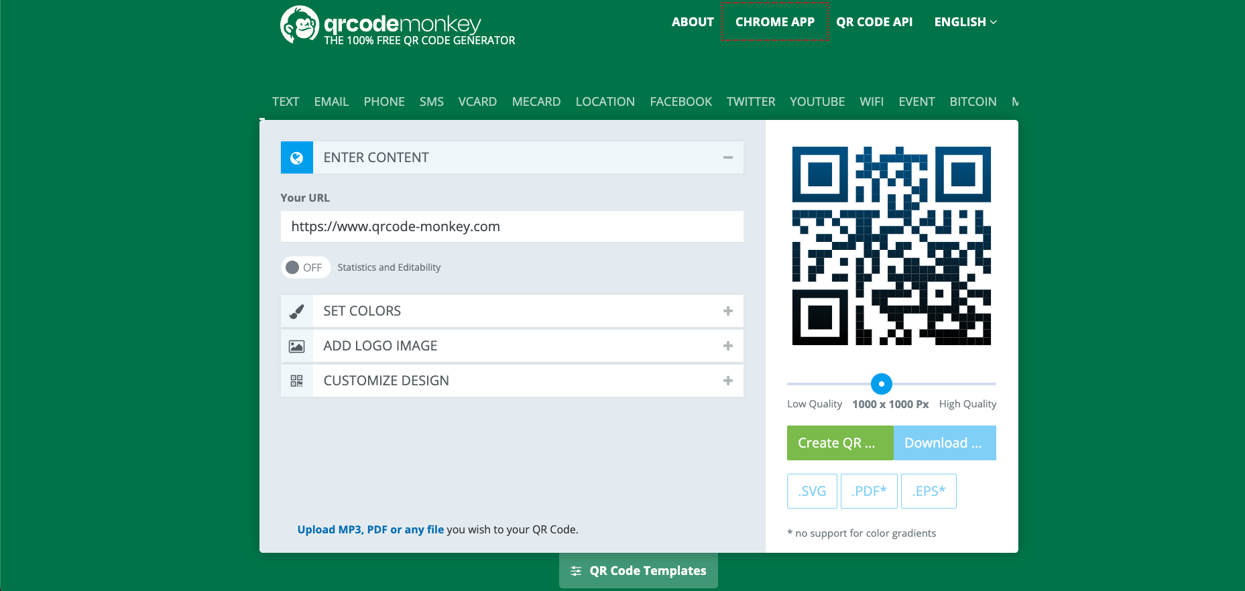Expand the Set Colors section plus sign

tap(728, 311)
